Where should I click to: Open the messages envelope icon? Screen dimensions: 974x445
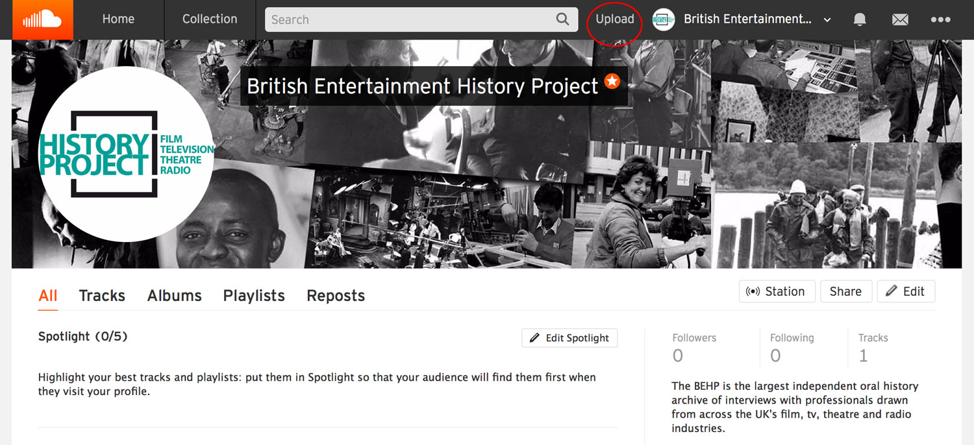point(900,19)
